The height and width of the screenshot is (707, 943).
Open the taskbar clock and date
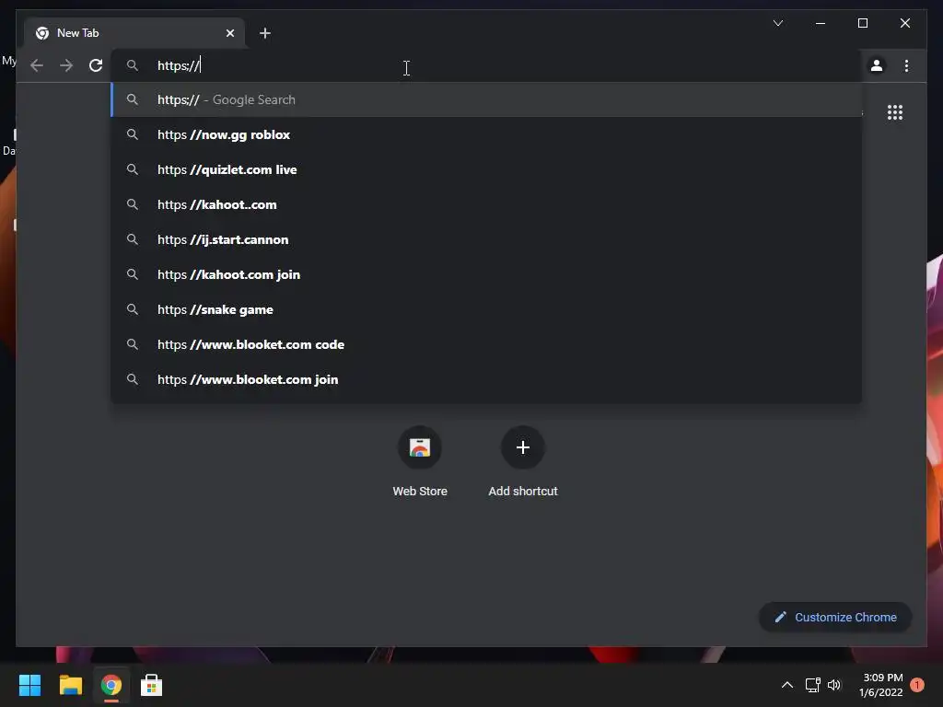[881, 685]
